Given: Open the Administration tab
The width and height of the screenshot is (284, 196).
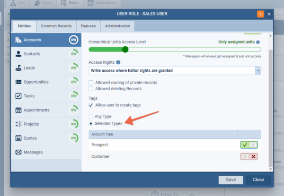Looking at the screenshot, I should click(118, 26).
